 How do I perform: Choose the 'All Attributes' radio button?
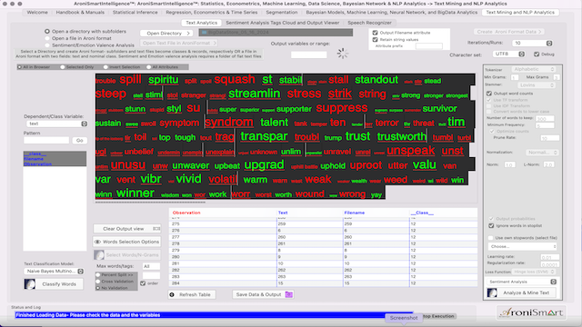pyautogui.click(x=149, y=67)
